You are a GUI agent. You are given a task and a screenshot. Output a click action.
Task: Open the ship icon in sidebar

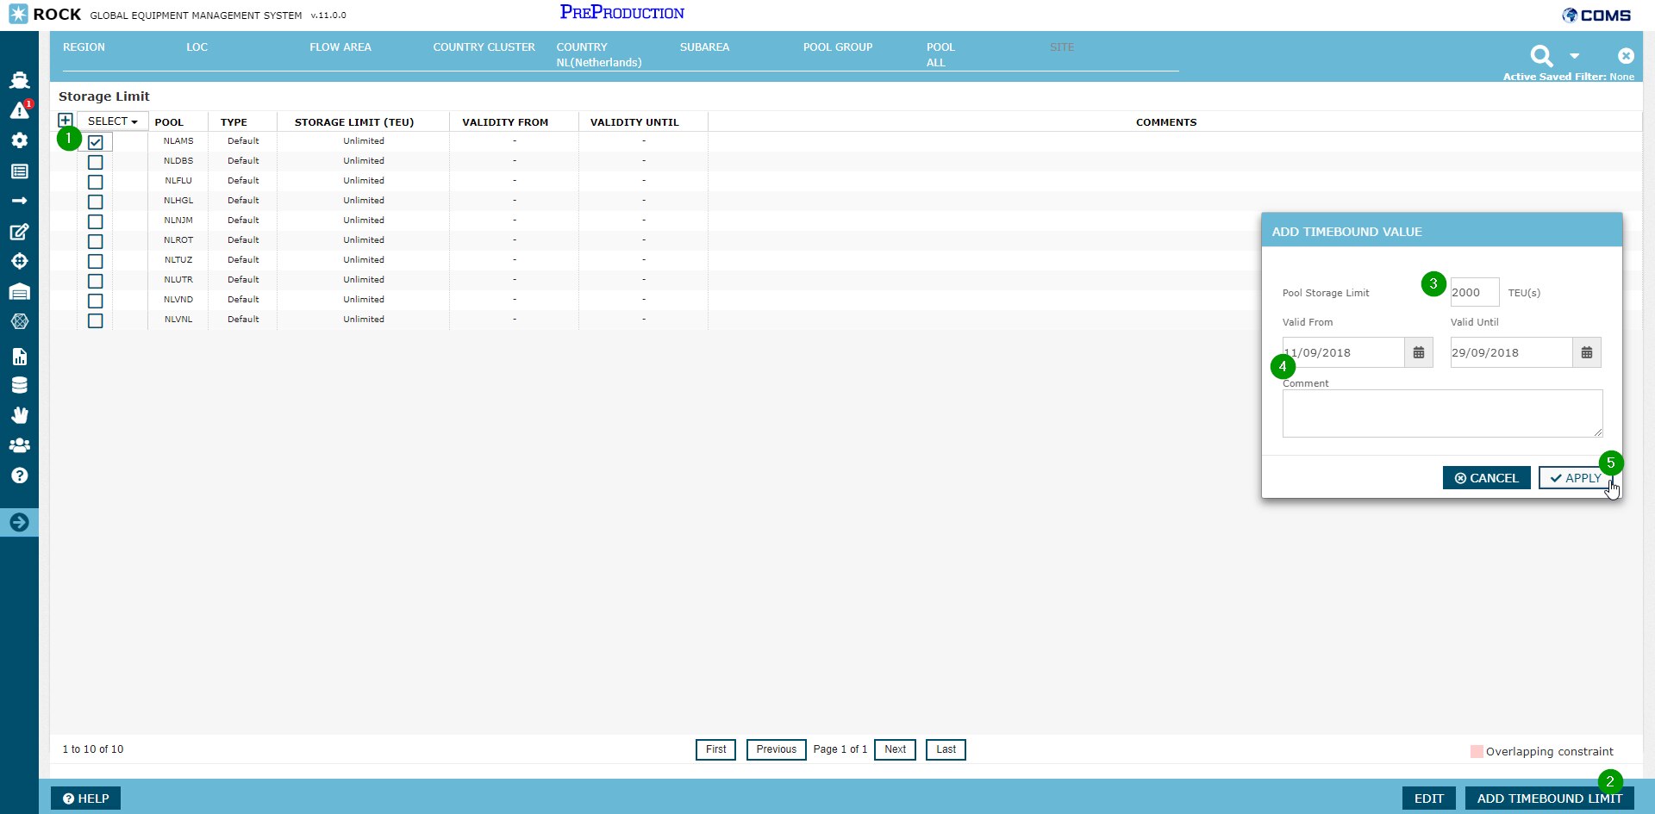click(x=19, y=80)
